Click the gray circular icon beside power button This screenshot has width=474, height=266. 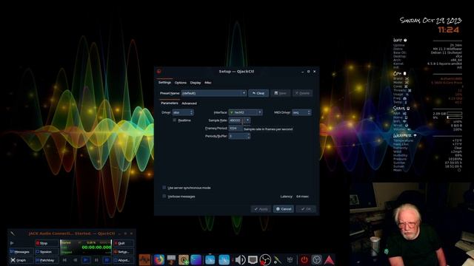(316, 259)
